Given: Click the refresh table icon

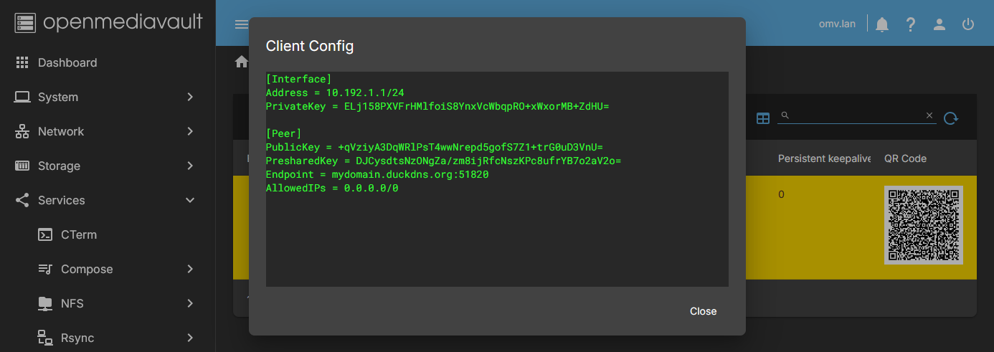Looking at the screenshot, I should 951,118.
